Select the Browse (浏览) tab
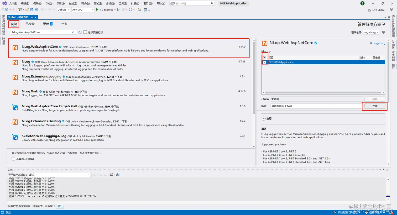This screenshot has height=215, width=397. pos(14,24)
